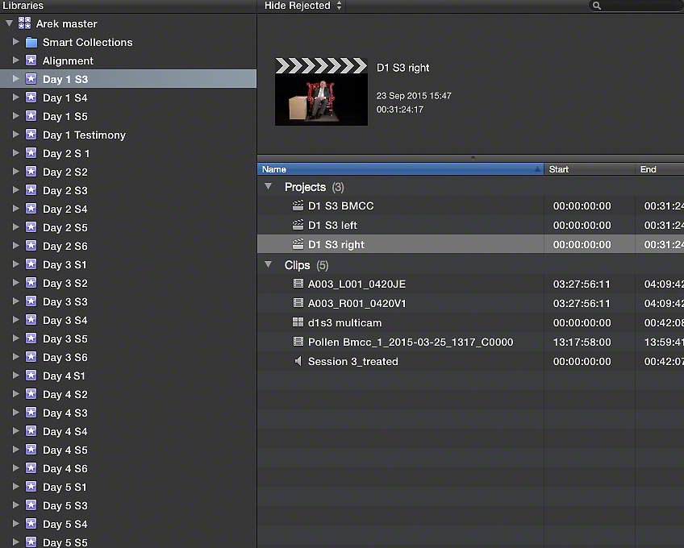Click the Session 3_treated audio speaker icon

coord(298,361)
